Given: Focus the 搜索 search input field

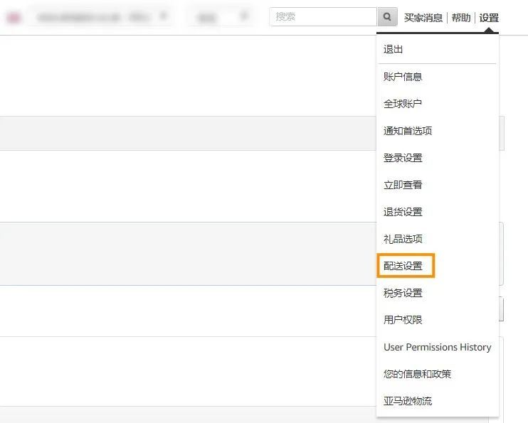Looking at the screenshot, I should point(323,16).
